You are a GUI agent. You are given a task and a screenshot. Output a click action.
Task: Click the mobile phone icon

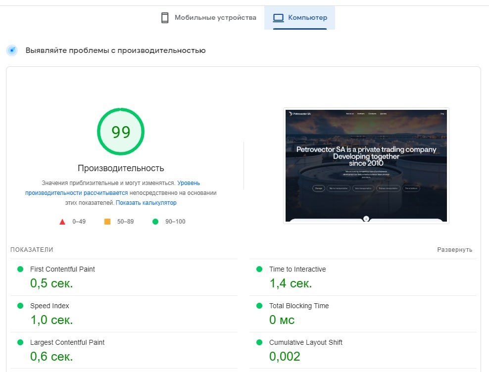tap(165, 18)
